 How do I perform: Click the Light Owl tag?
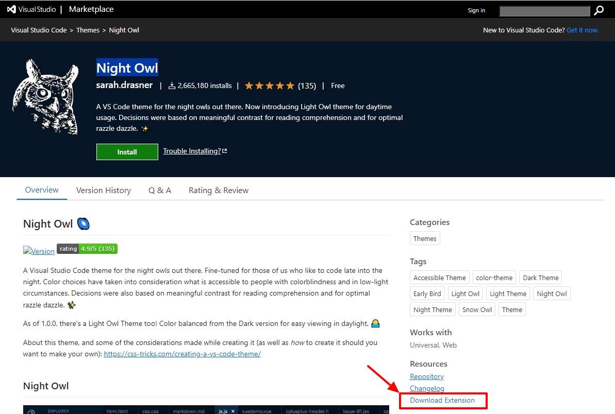click(465, 294)
